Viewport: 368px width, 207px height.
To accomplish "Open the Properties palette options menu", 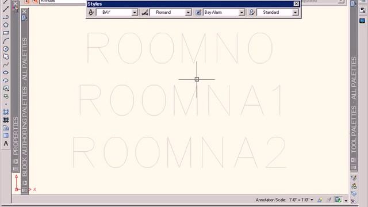I will click(16, 168).
